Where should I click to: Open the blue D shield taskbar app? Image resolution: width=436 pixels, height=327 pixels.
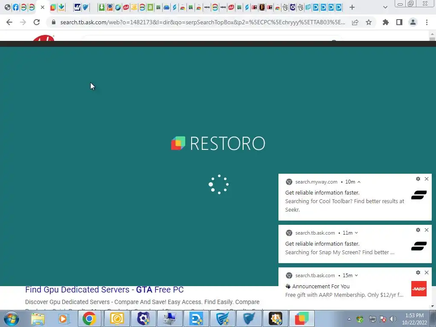tap(196, 318)
